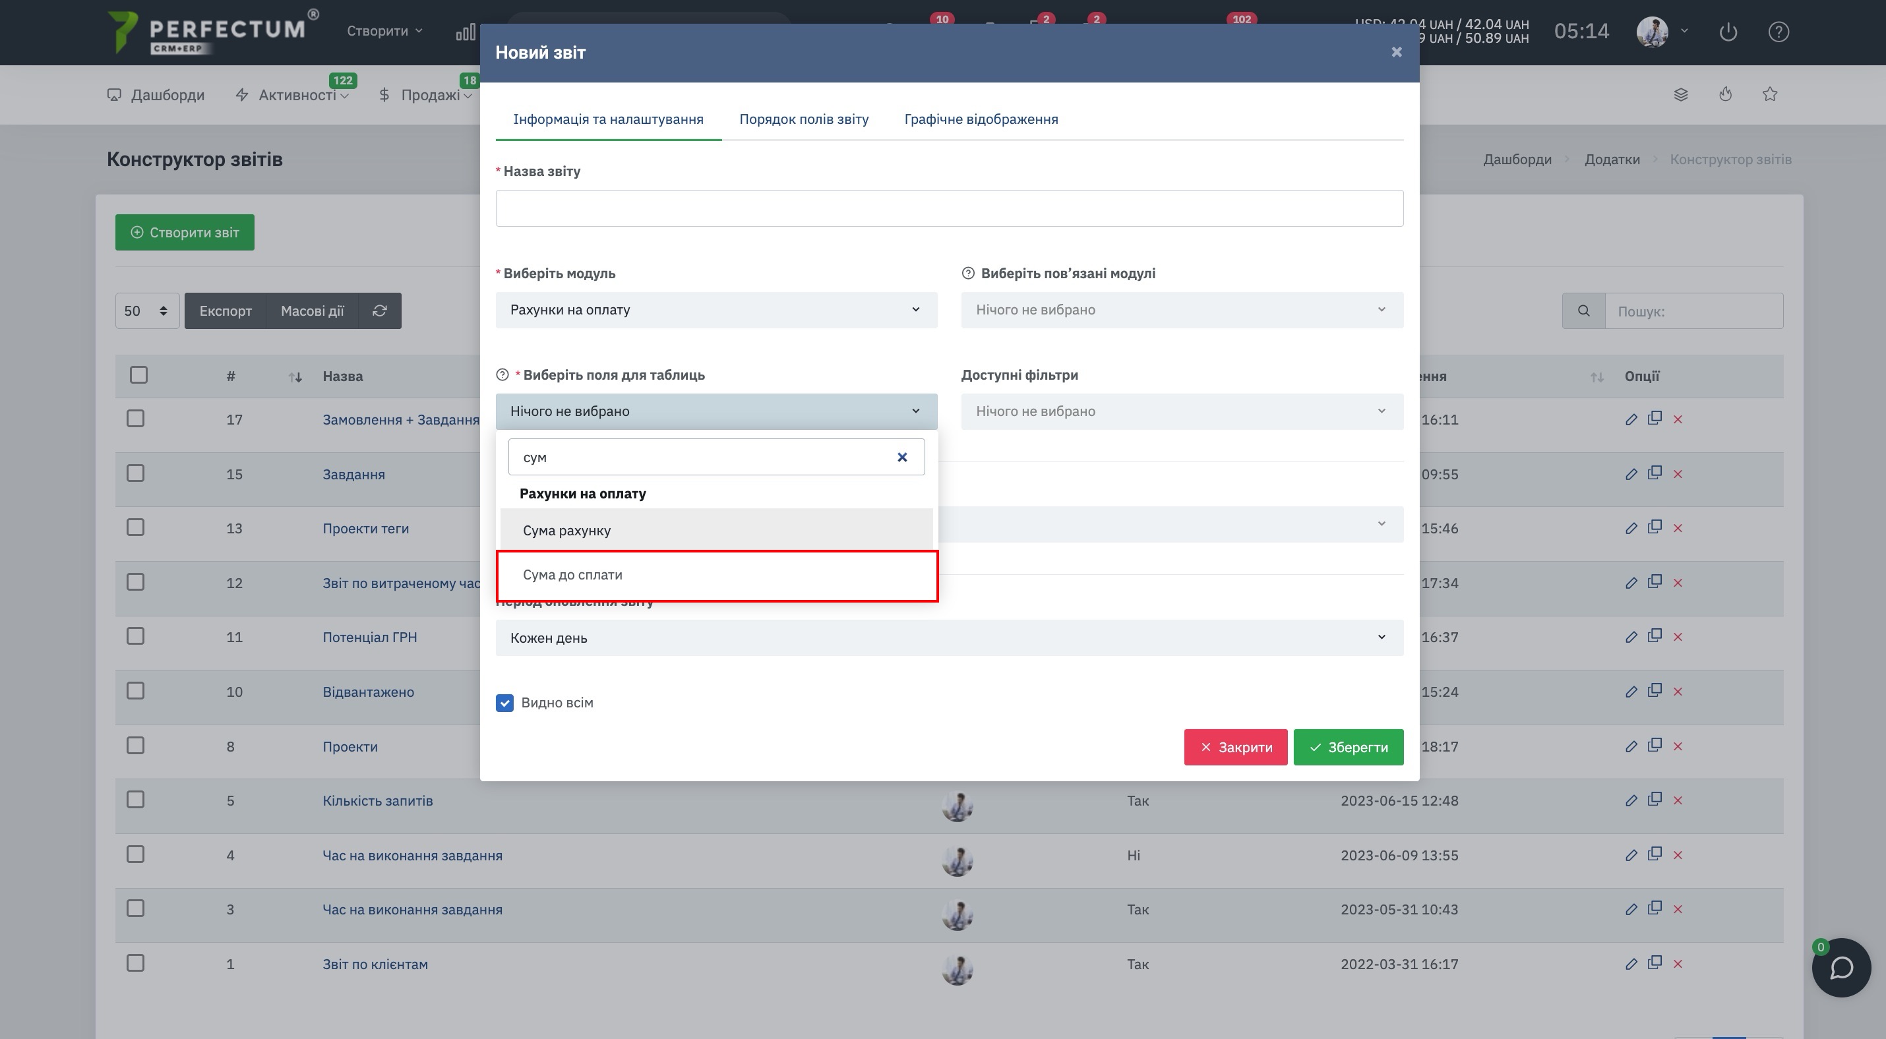
Task: Refresh the reports table
Action: click(379, 311)
